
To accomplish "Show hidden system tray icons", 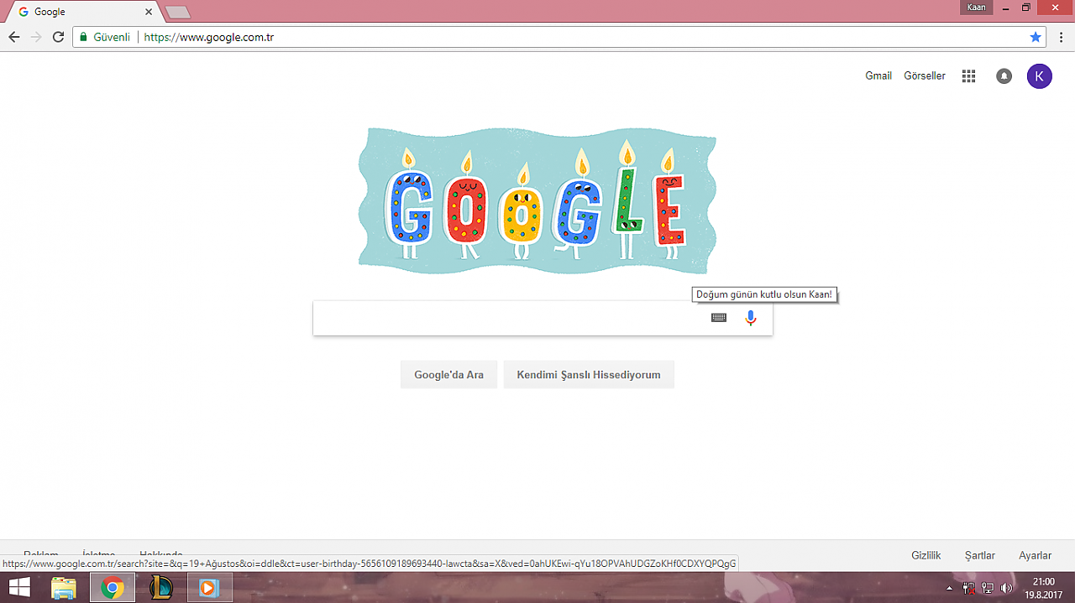I will click(x=949, y=589).
